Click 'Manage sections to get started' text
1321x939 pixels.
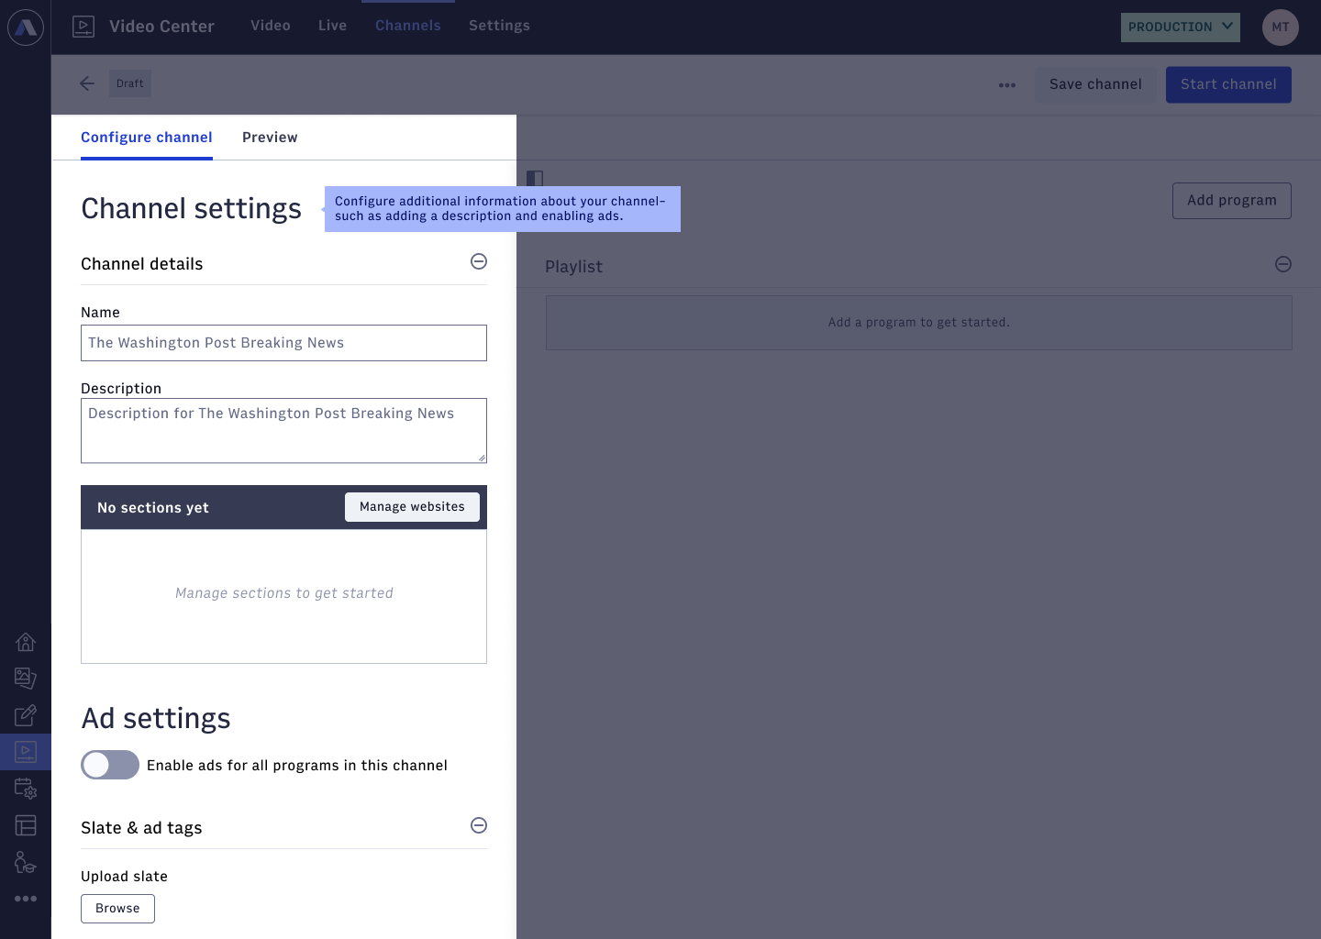click(284, 593)
